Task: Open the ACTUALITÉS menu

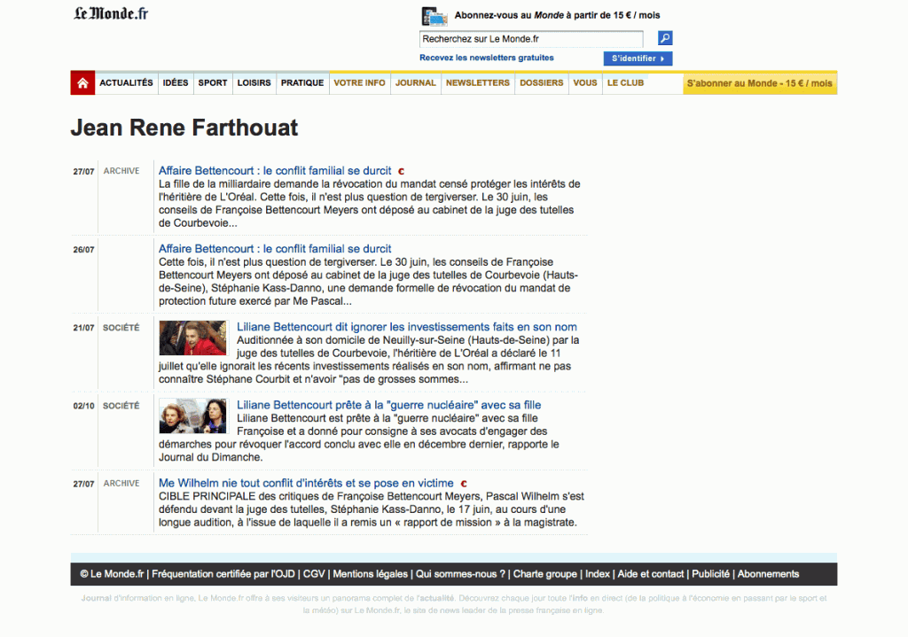Action: 126,82
